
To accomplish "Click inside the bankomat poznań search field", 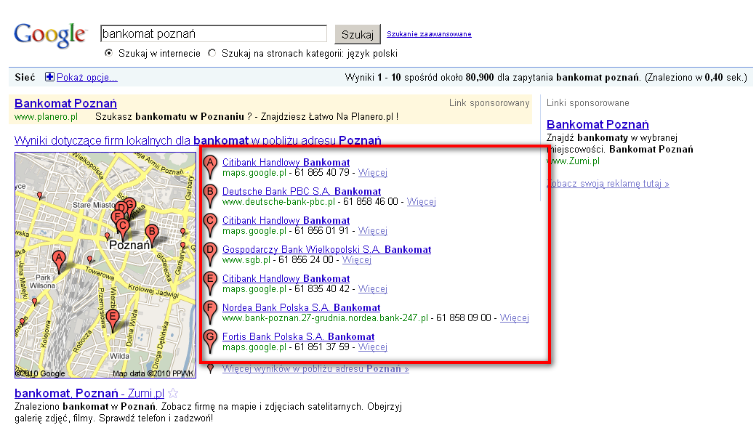I will [214, 33].
